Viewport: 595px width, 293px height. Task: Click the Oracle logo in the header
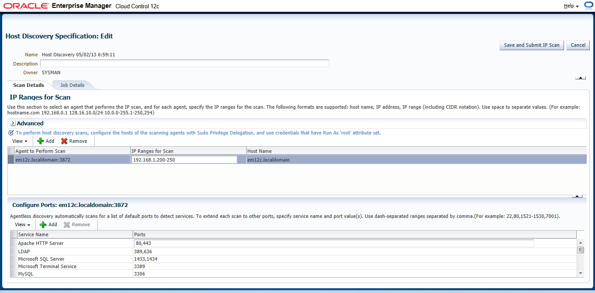25,6
